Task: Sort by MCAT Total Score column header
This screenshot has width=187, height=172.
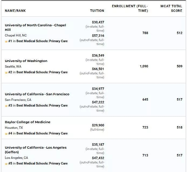Action: coord(171,8)
